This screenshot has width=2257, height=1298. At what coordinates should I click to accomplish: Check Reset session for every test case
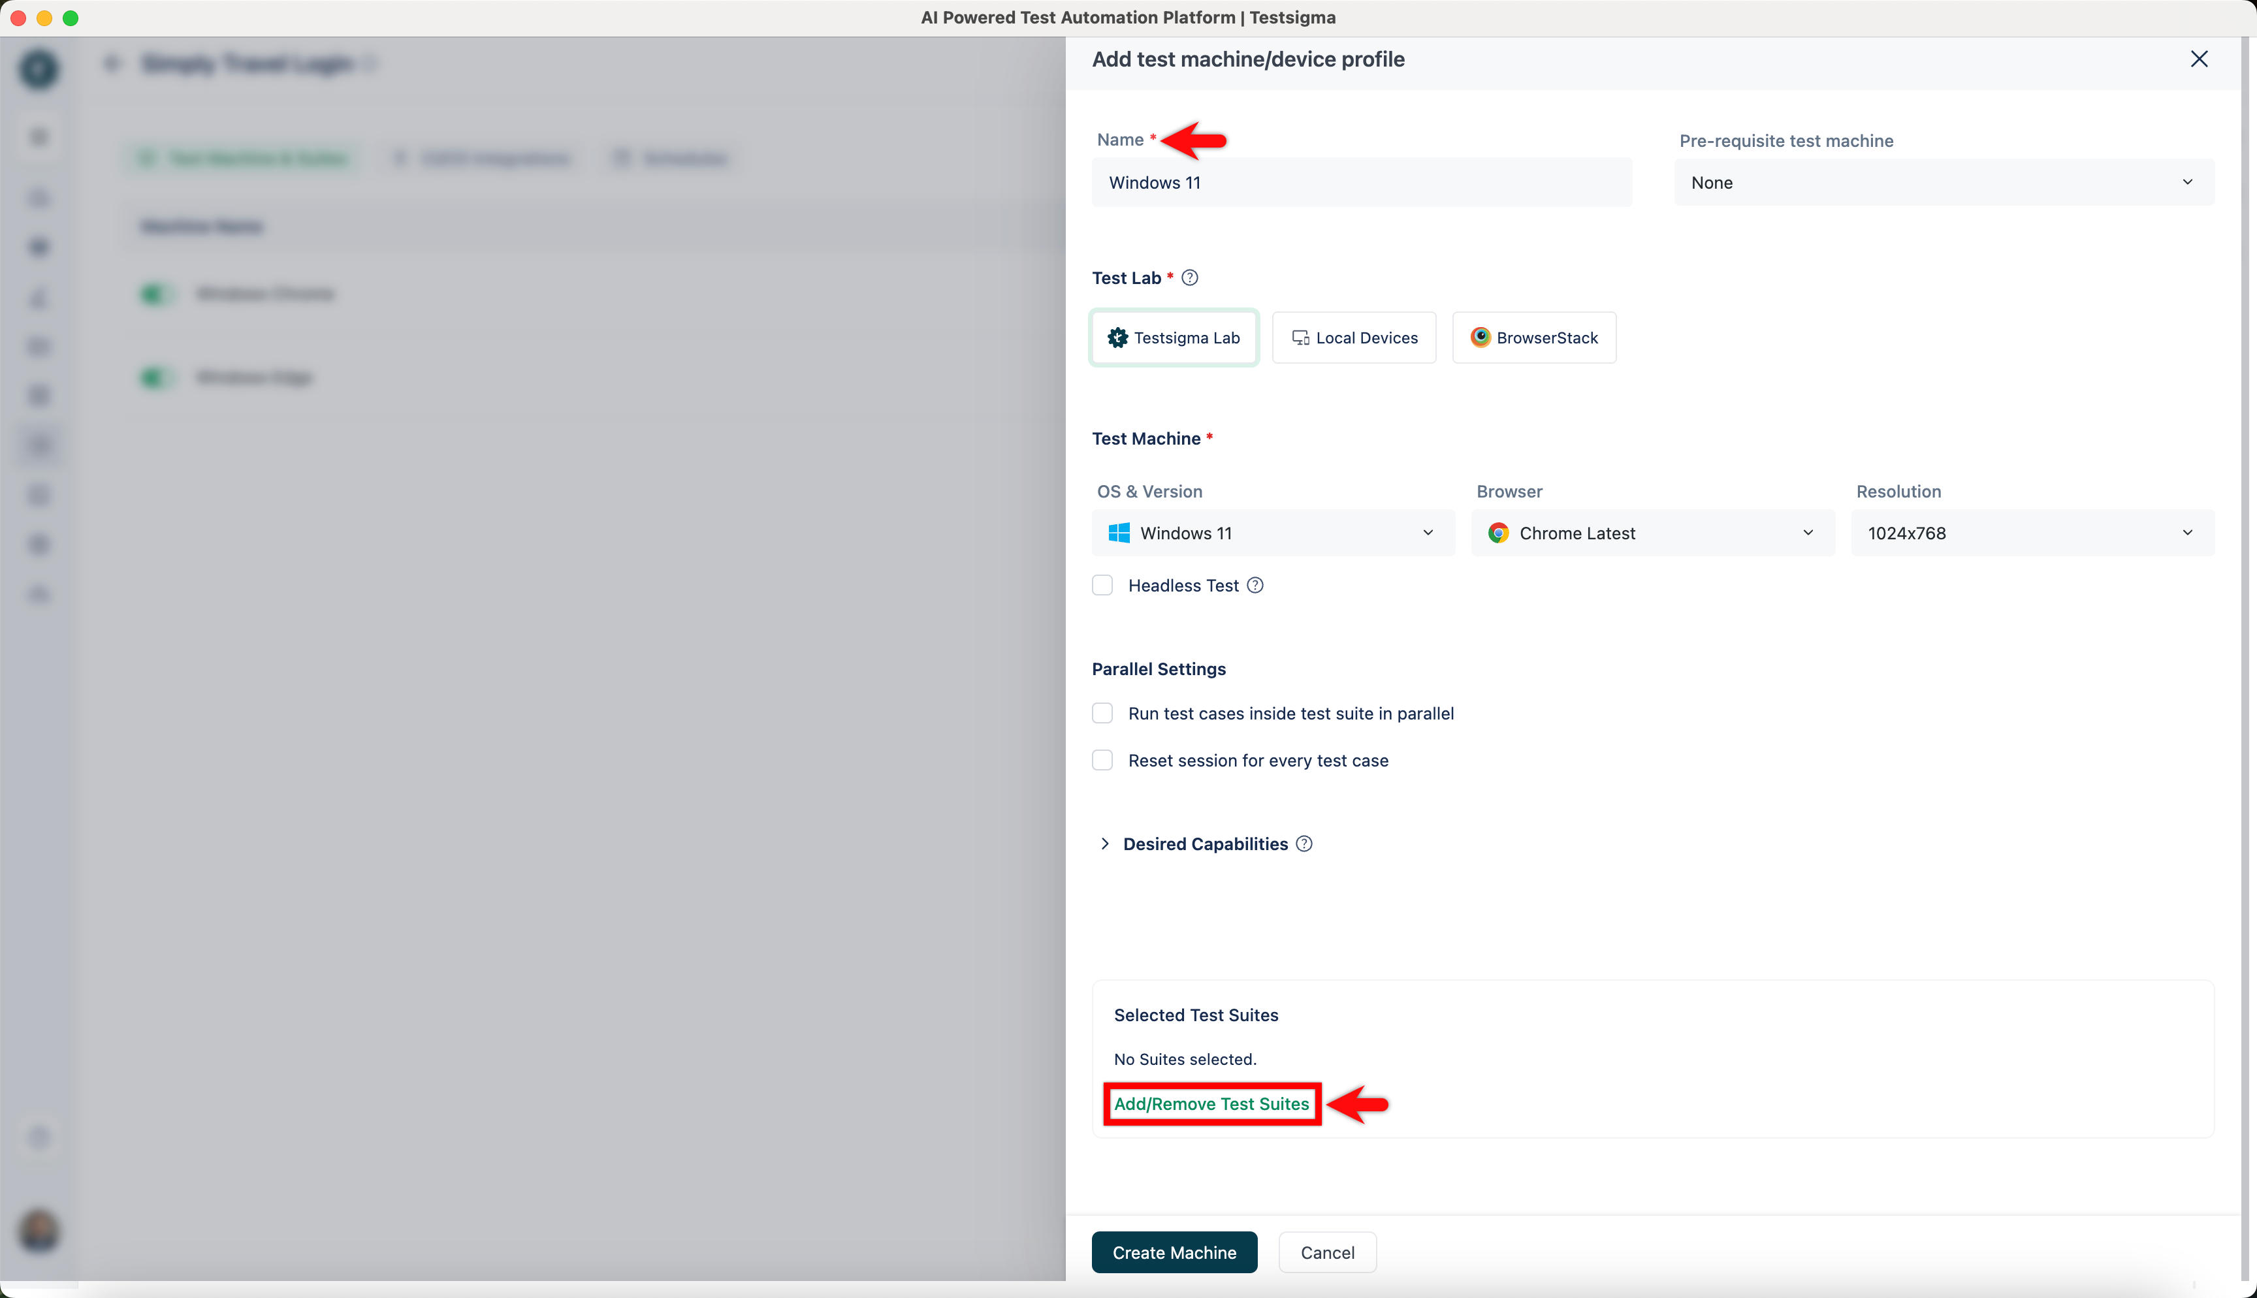click(x=1102, y=761)
